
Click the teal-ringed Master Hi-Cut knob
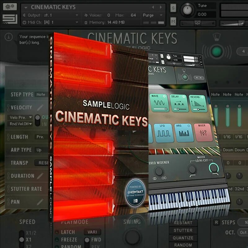point(214,168)
